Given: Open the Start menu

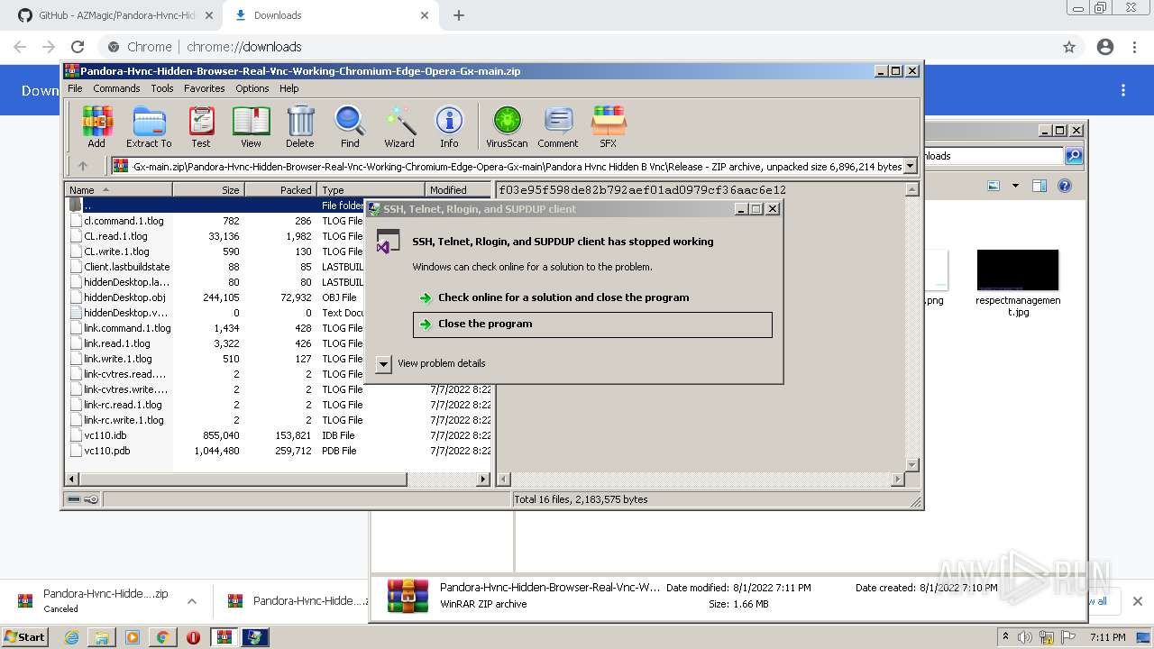Looking at the screenshot, I should point(25,637).
